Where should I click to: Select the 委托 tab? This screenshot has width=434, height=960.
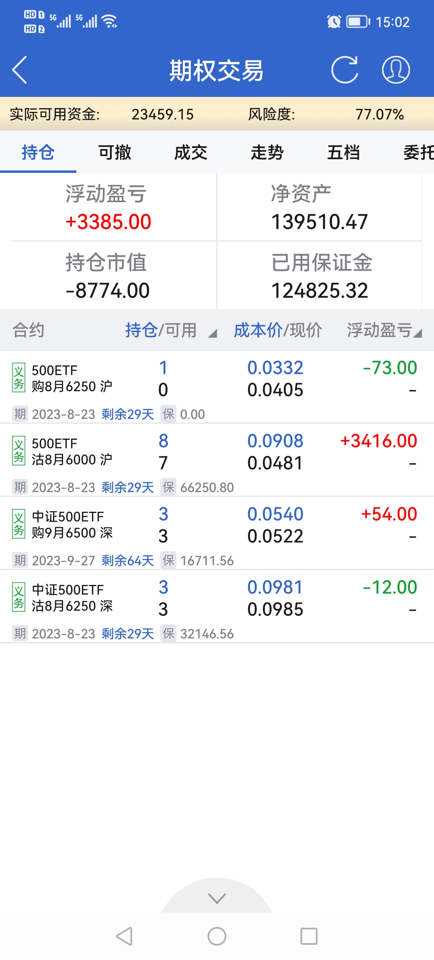[418, 152]
